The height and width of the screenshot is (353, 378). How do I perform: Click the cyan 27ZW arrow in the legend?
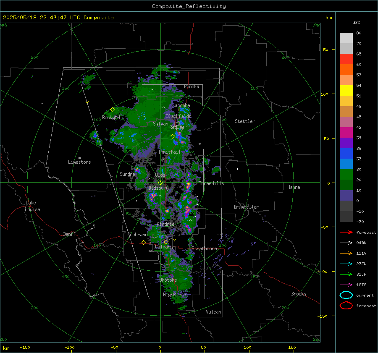(346, 264)
